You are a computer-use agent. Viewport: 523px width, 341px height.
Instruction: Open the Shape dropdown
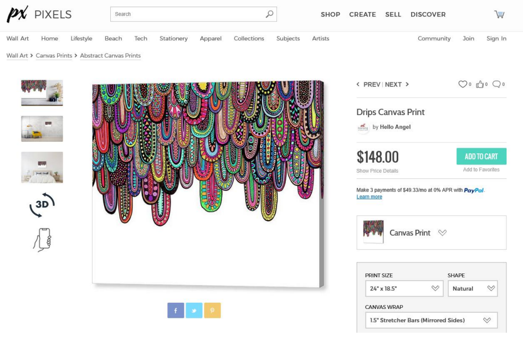(x=473, y=288)
